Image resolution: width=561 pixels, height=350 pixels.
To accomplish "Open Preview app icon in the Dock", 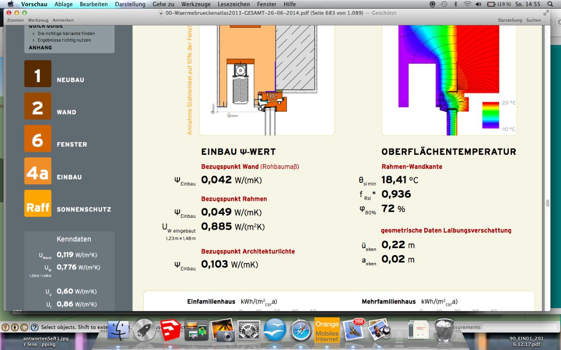I will 379,330.
